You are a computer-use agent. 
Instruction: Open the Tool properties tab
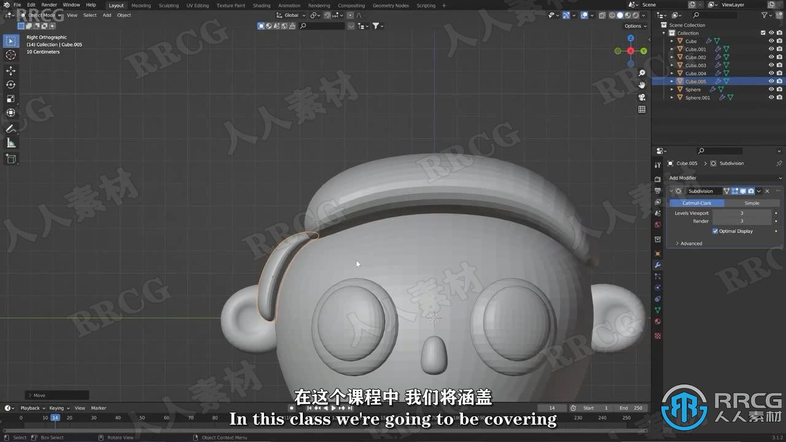[x=658, y=165]
